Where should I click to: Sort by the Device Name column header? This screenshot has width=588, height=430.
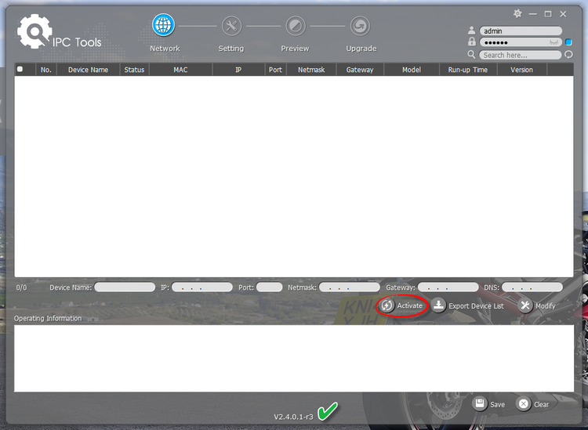(x=88, y=70)
